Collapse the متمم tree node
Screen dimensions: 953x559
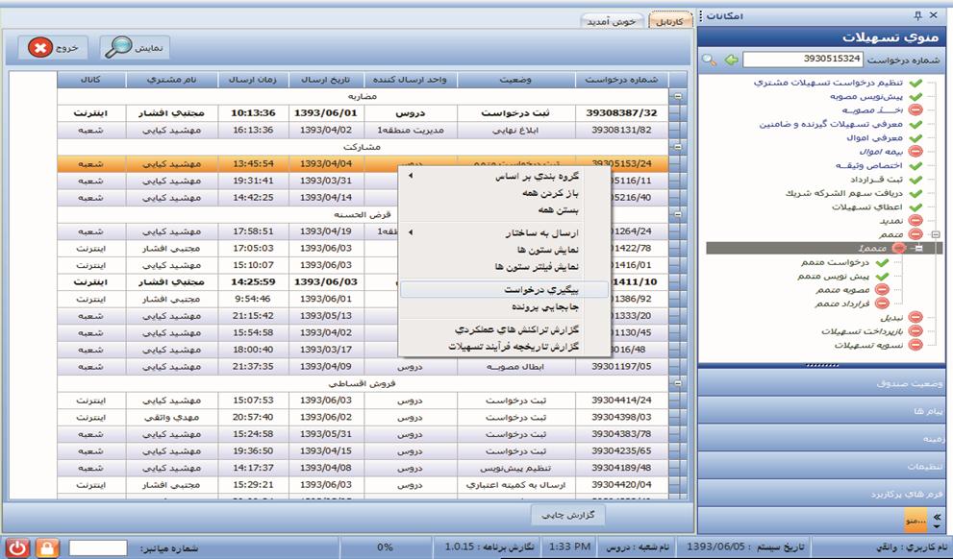click(936, 234)
